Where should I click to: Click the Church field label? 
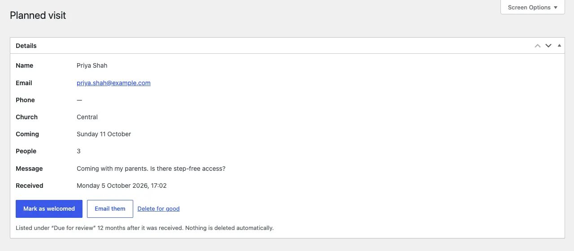26,117
